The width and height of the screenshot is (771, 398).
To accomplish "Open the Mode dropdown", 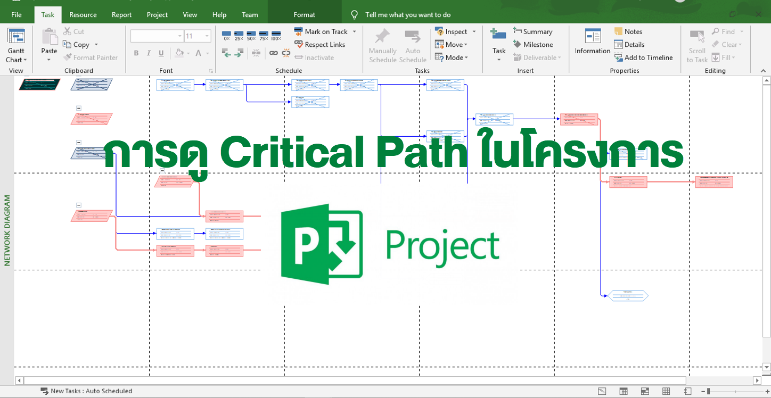I will pyautogui.click(x=454, y=57).
